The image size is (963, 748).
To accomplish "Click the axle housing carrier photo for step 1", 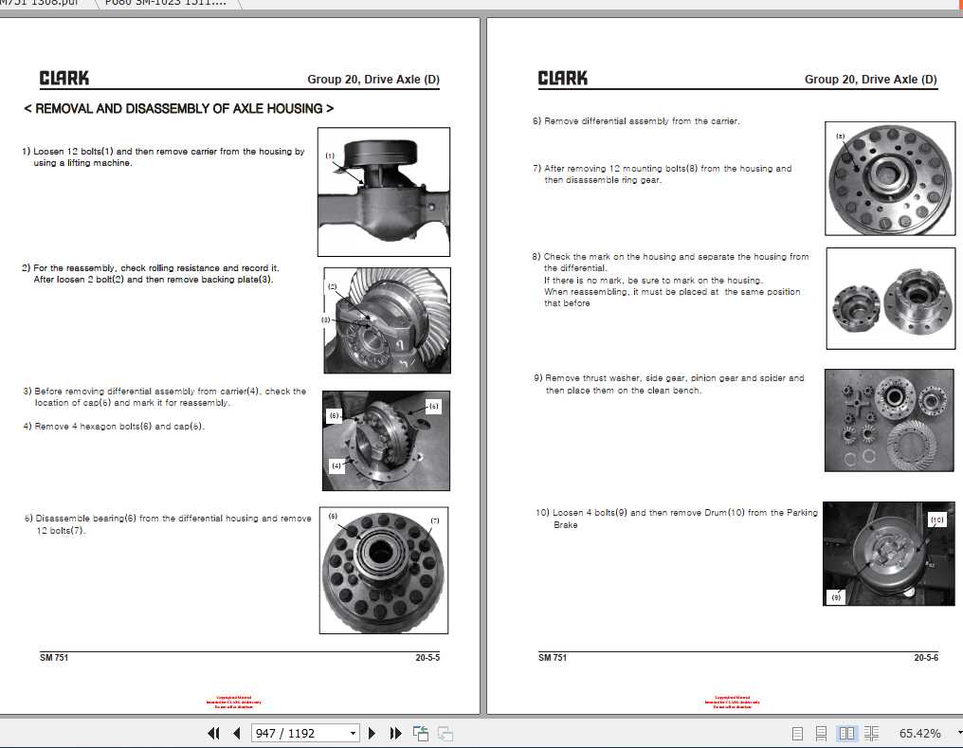I will pos(384,192).
